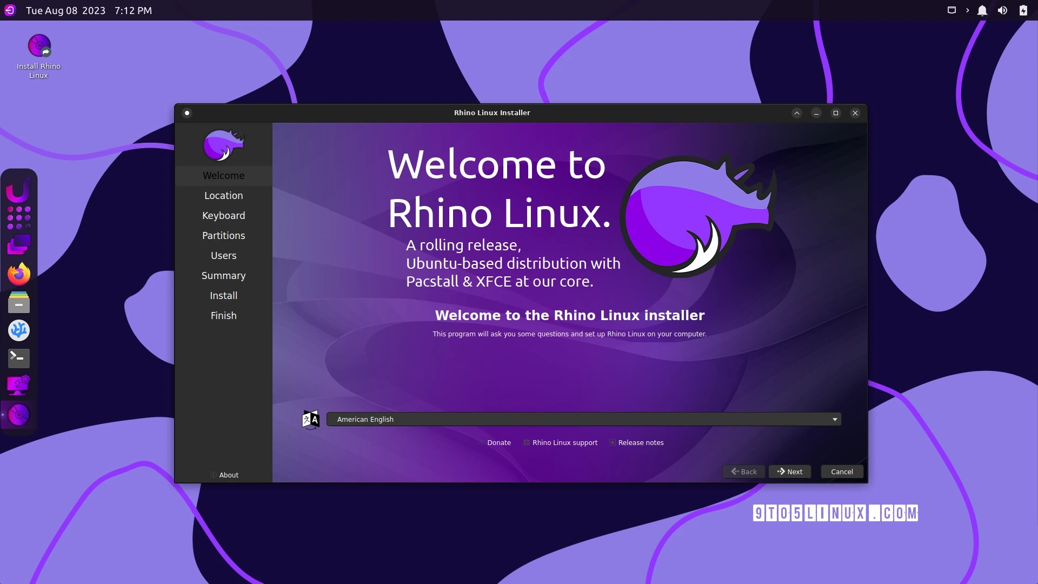Open the Release notes link
The image size is (1038, 584).
[641, 442]
